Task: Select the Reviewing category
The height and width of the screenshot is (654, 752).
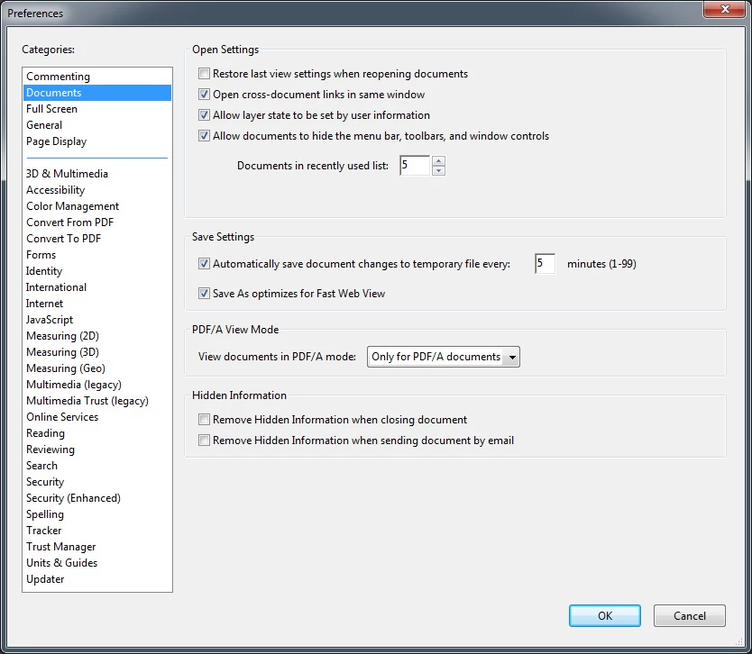Action: coord(97,450)
